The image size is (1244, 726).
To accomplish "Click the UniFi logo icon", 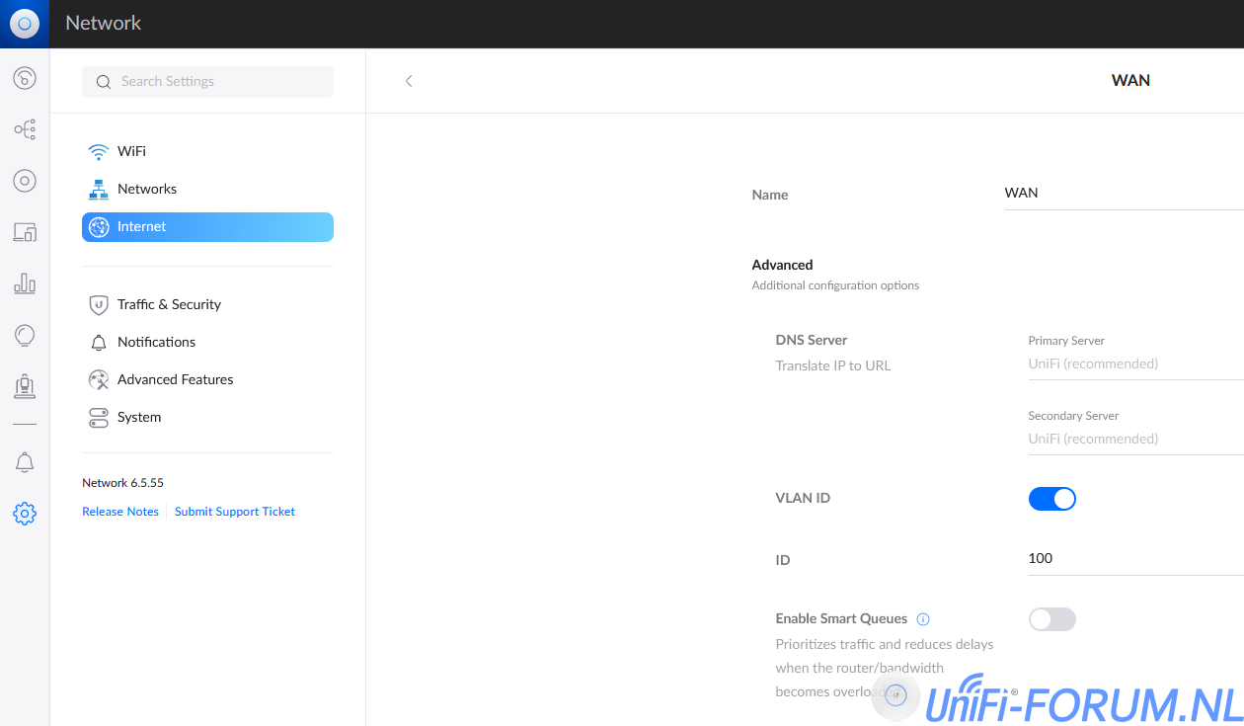I will tap(25, 24).
